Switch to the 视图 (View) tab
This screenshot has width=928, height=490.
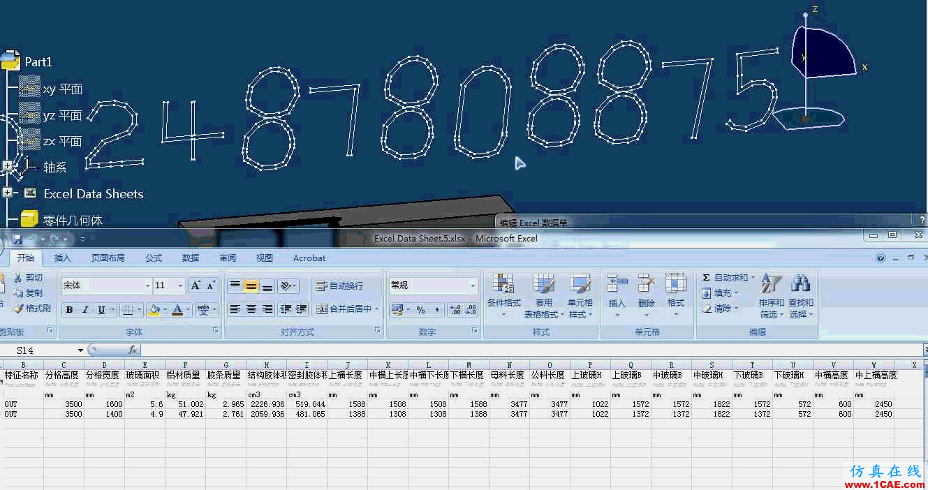[265, 258]
